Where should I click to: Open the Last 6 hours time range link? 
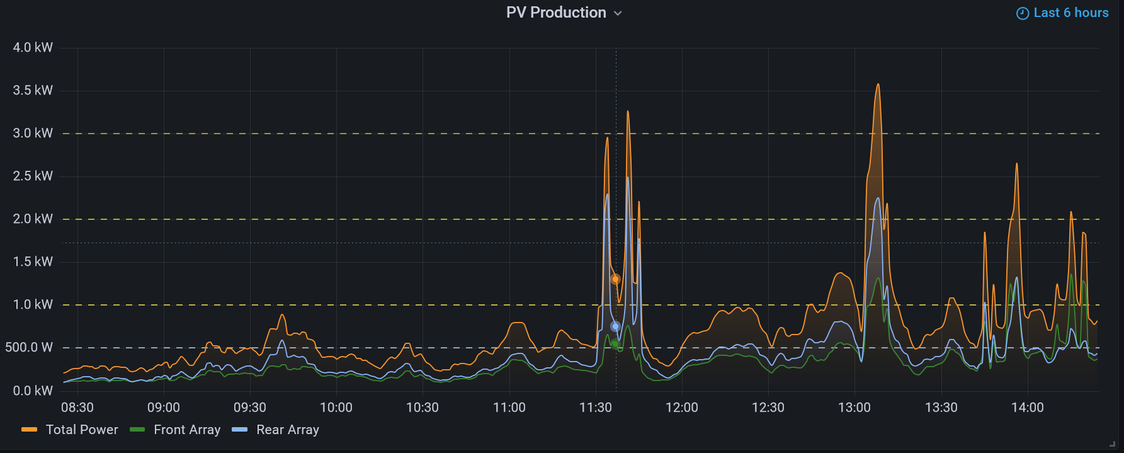click(x=1070, y=13)
